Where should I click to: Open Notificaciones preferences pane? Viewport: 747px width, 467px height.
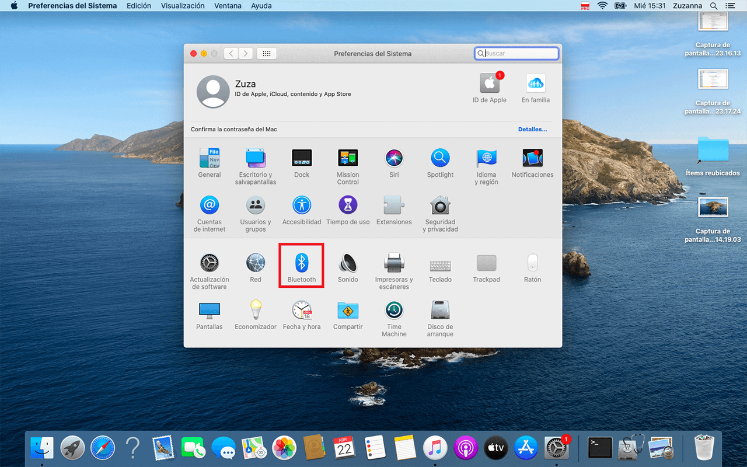[532, 163]
